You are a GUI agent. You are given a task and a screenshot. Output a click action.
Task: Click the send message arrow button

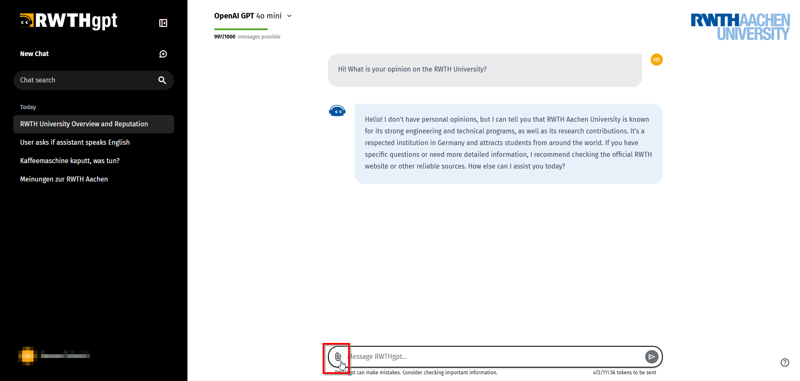pos(651,357)
